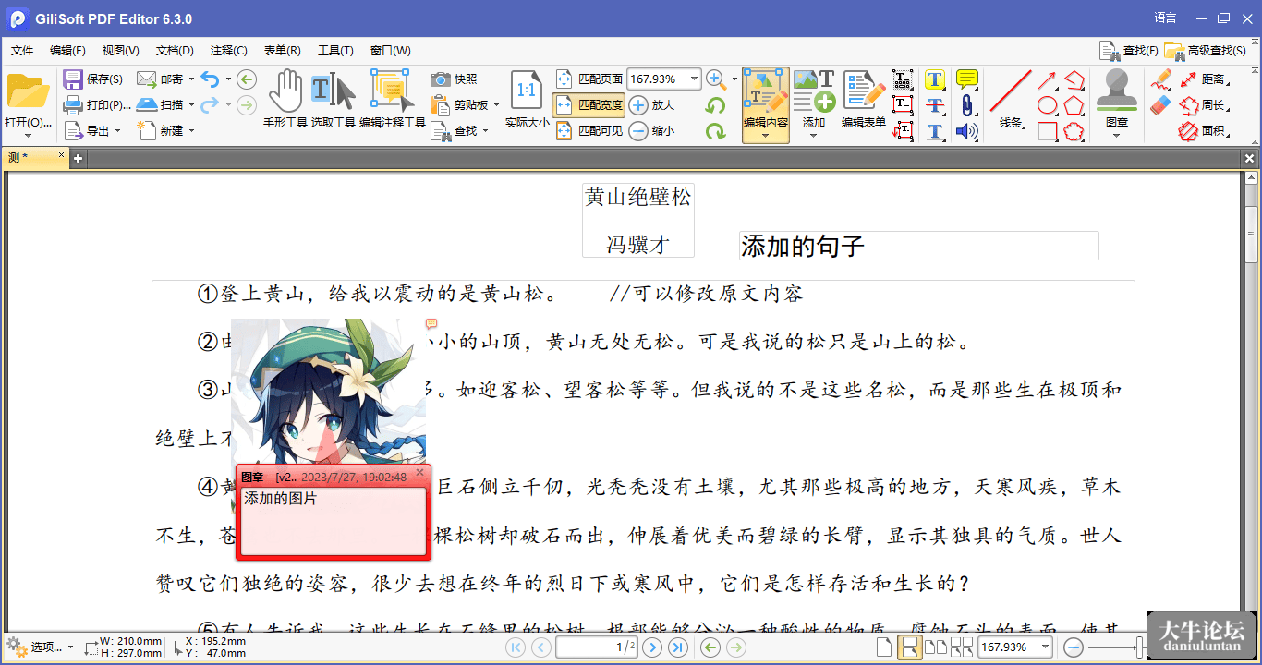Viewport: 1262px width, 665px height.
Task: Expand the Stamp (图章) dropdown
Action: pyautogui.click(x=1116, y=136)
